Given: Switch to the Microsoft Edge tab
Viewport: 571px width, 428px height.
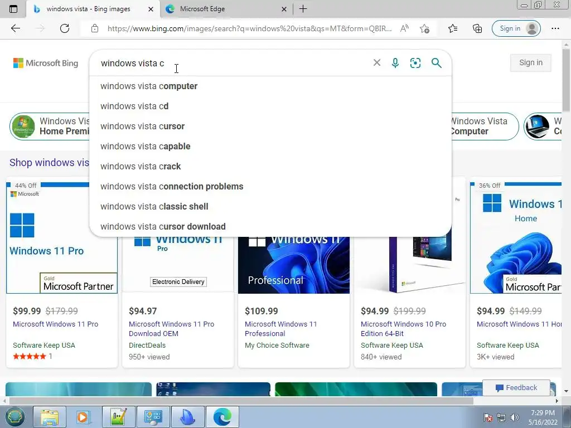Looking at the screenshot, I should click(226, 9).
